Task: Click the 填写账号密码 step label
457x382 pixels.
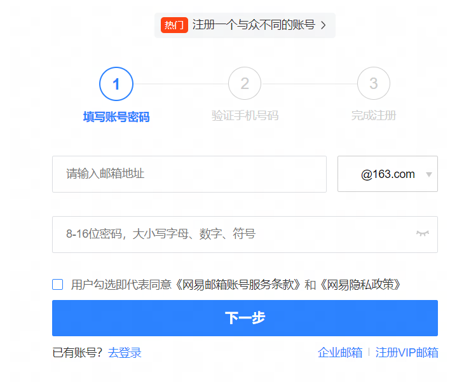Action: (116, 117)
